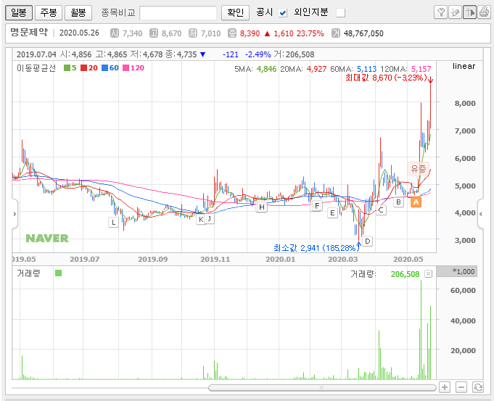
Task: Select the drawing pencil tool
Action: coord(455,12)
